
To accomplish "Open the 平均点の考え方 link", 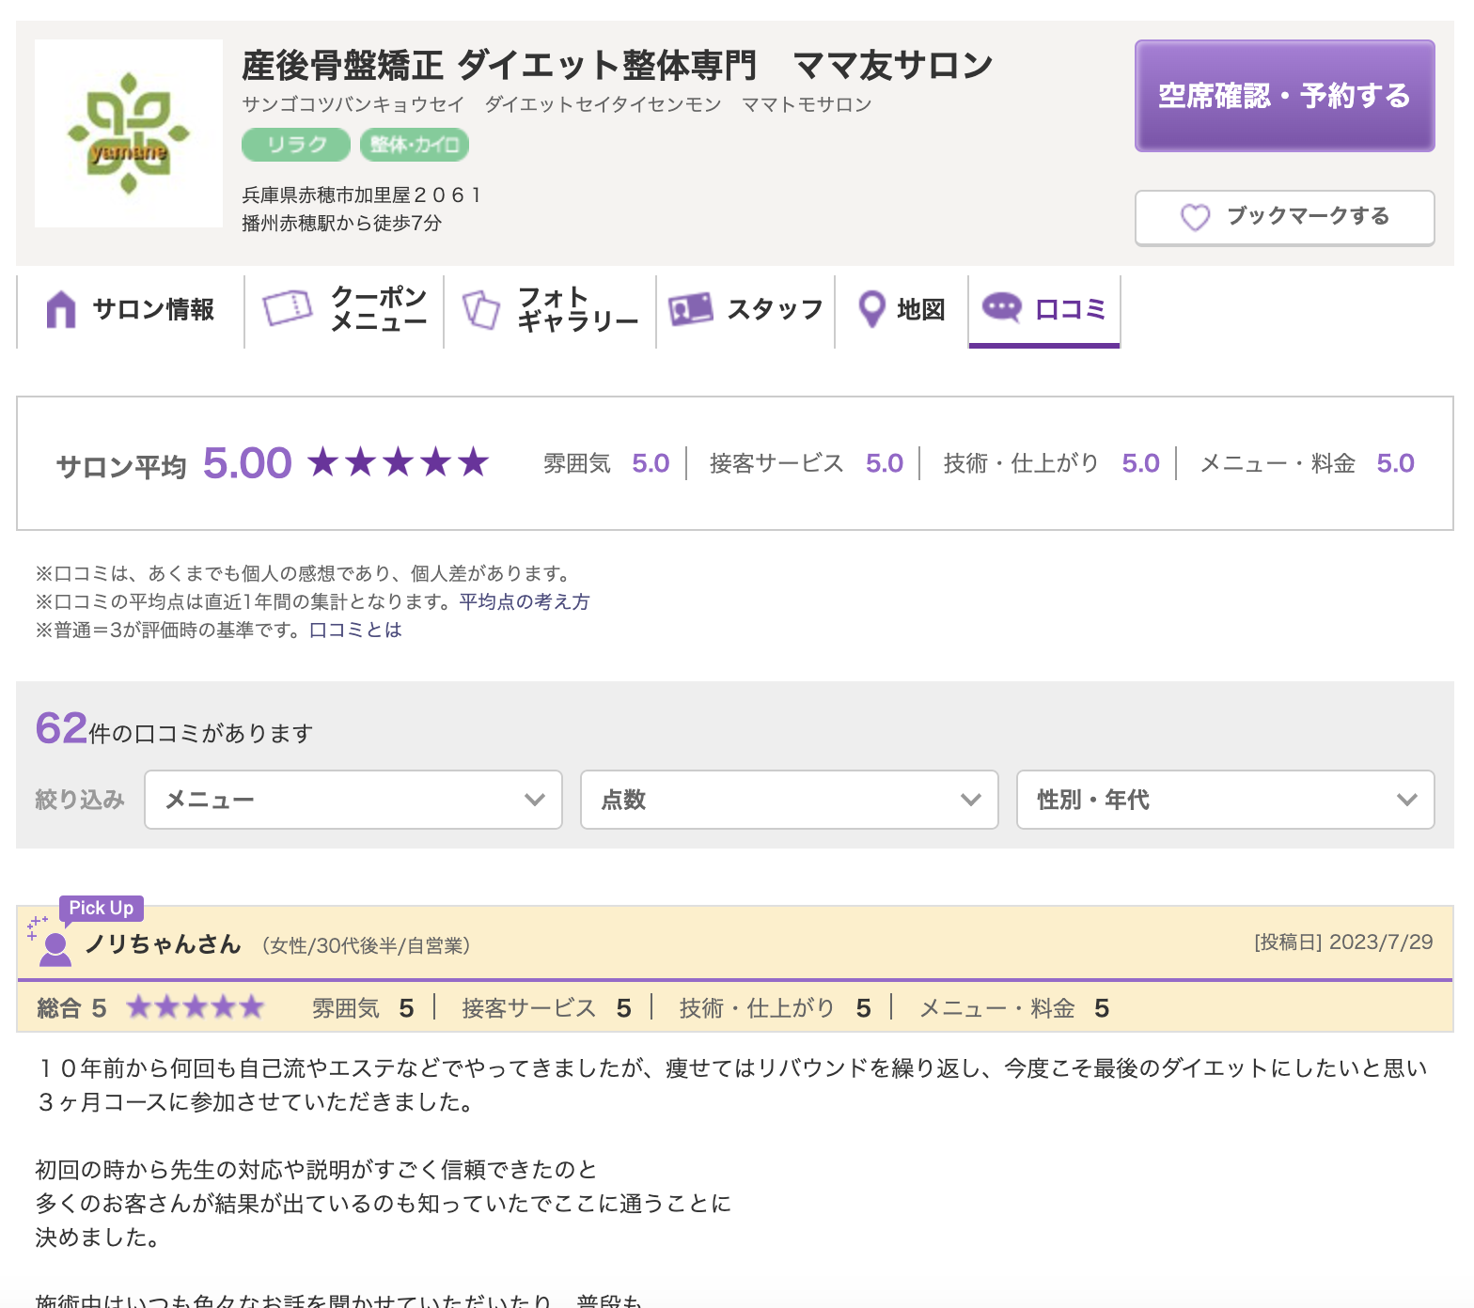I will [x=524, y=601].
